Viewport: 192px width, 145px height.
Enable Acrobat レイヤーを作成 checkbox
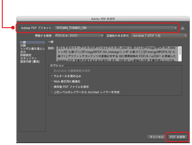[51, 92]
